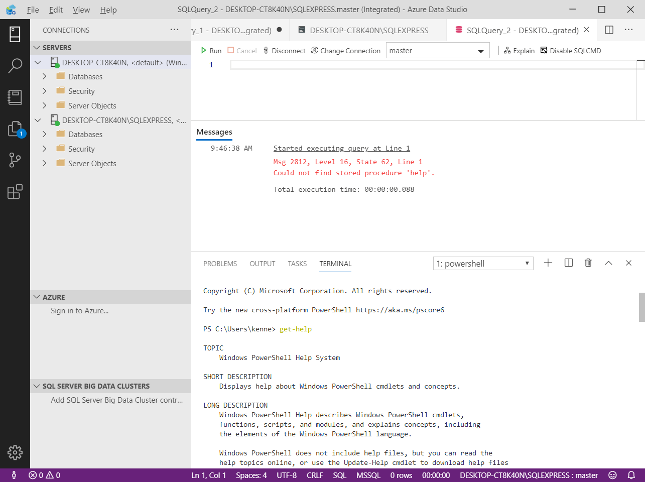Click the terminal scrollbar thumb
Viewport: 645px width, 482px height.
(641, 307)
